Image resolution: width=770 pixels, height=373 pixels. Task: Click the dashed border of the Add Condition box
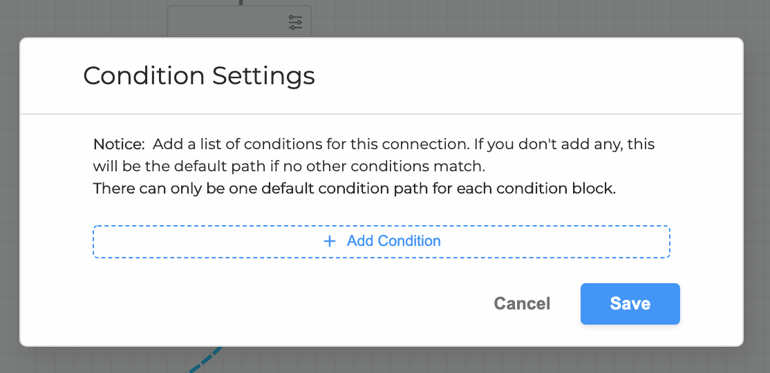(x=382, y=226)
